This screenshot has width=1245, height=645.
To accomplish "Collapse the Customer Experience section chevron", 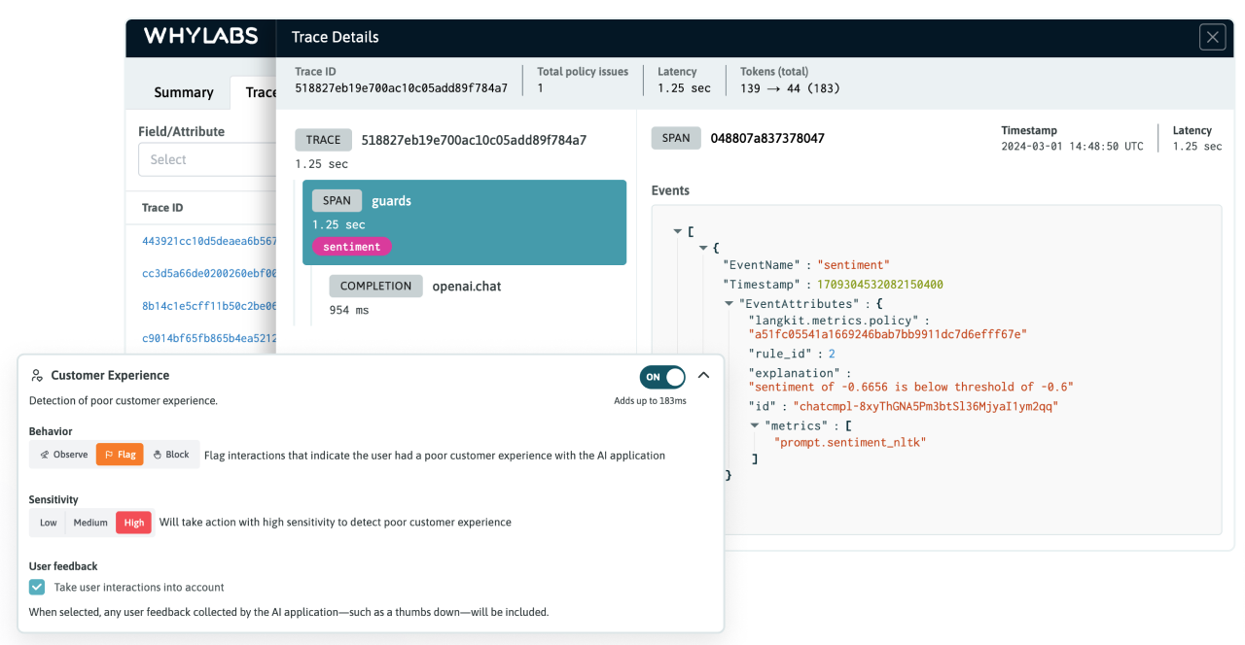I will [704, 376].
